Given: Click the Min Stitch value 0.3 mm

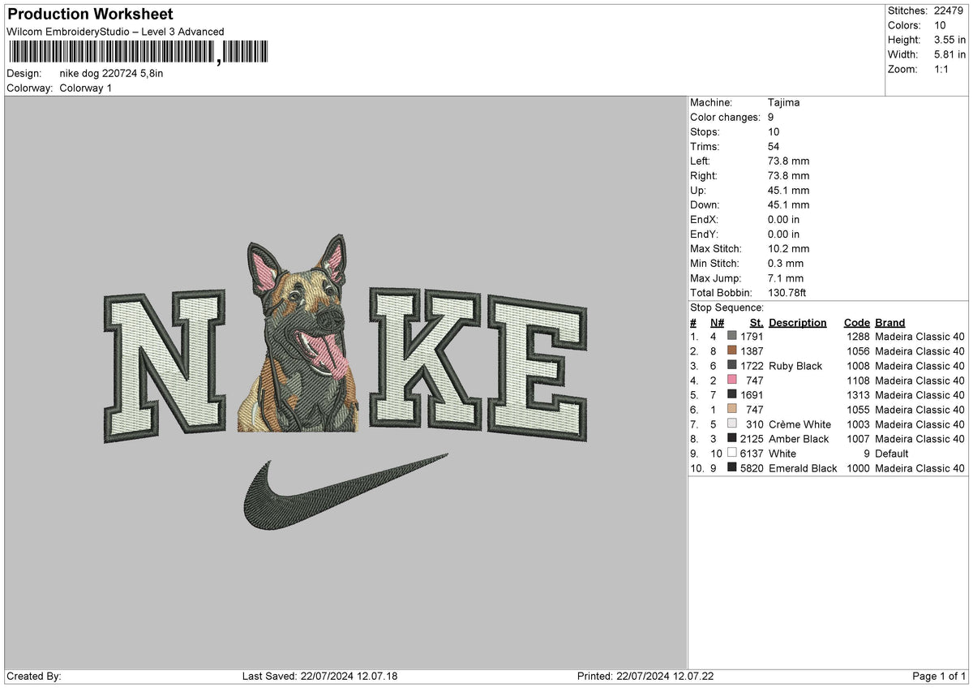Looking at the screenshot, I should (x=786, y=263).
